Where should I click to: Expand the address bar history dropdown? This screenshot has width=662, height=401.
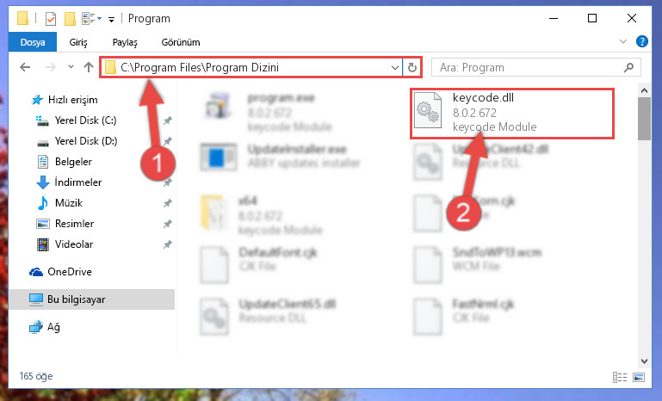click(395, 67)
